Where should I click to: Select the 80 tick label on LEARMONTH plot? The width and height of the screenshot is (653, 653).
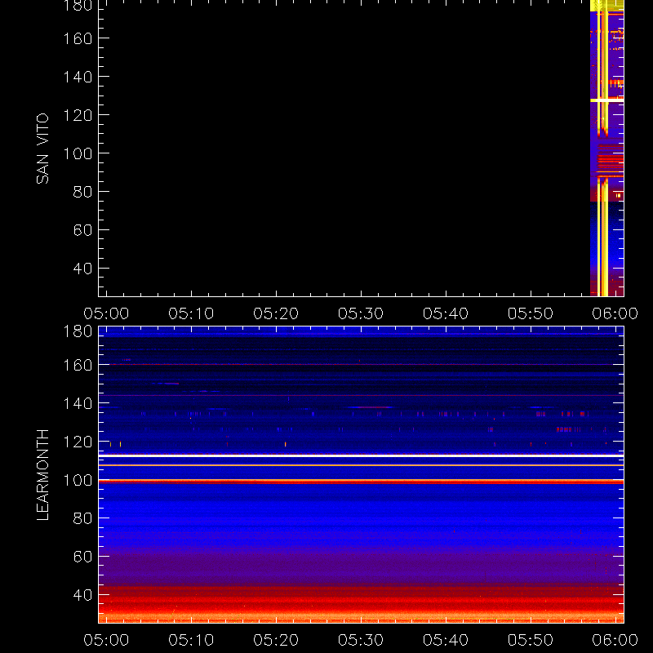[82, 518]
